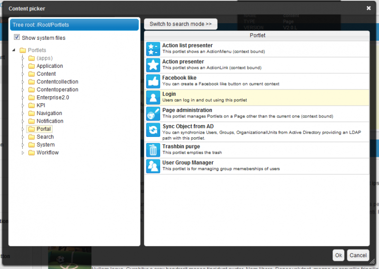Select the Contentoperation tree label
The width and height of the screenshot is (379, 269).
[x=57, y=90]
